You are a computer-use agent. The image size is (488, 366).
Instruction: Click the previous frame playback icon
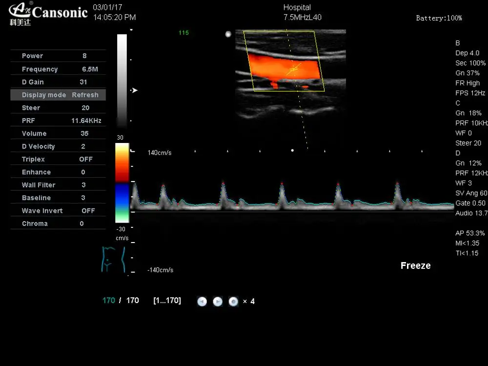click(x=202, y=302)
